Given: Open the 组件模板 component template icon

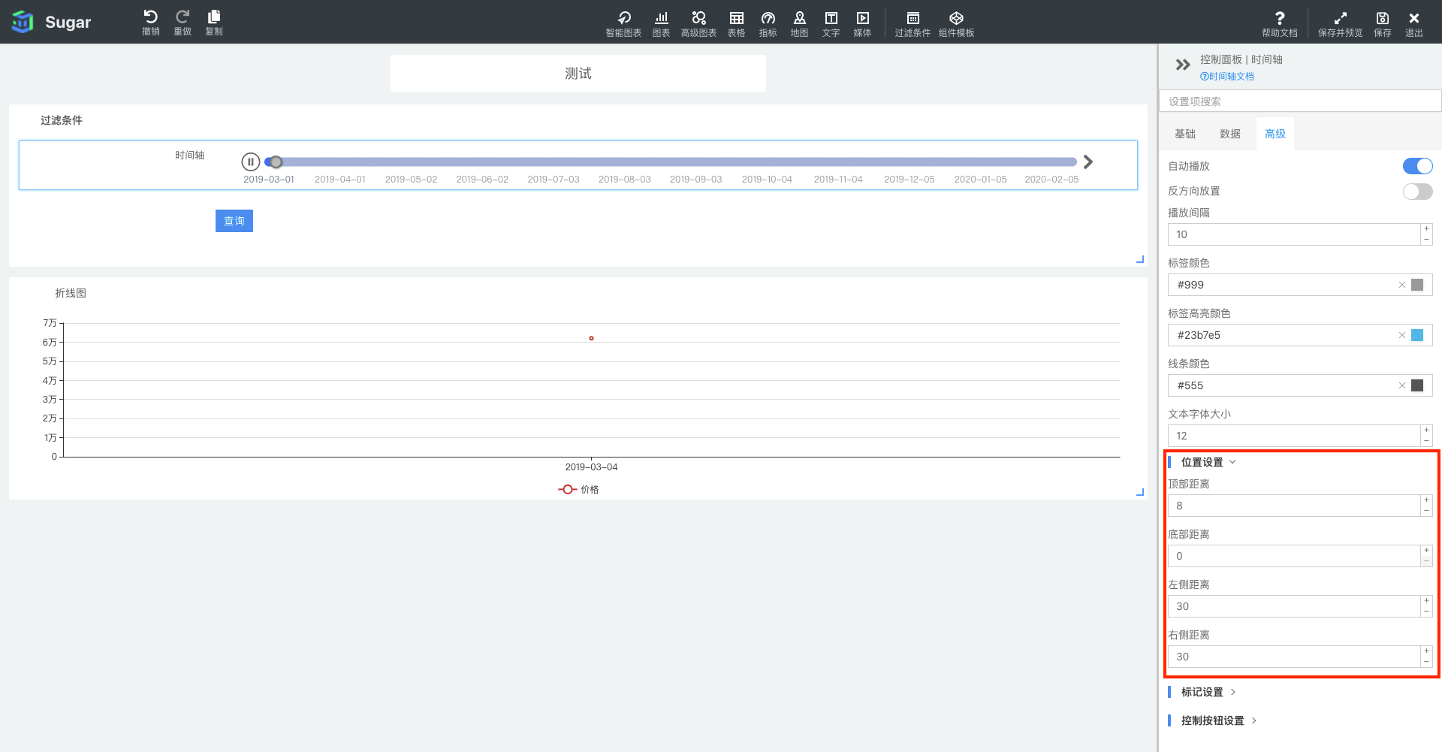Looking at the screenshot, I should click(x=956, y=19).
